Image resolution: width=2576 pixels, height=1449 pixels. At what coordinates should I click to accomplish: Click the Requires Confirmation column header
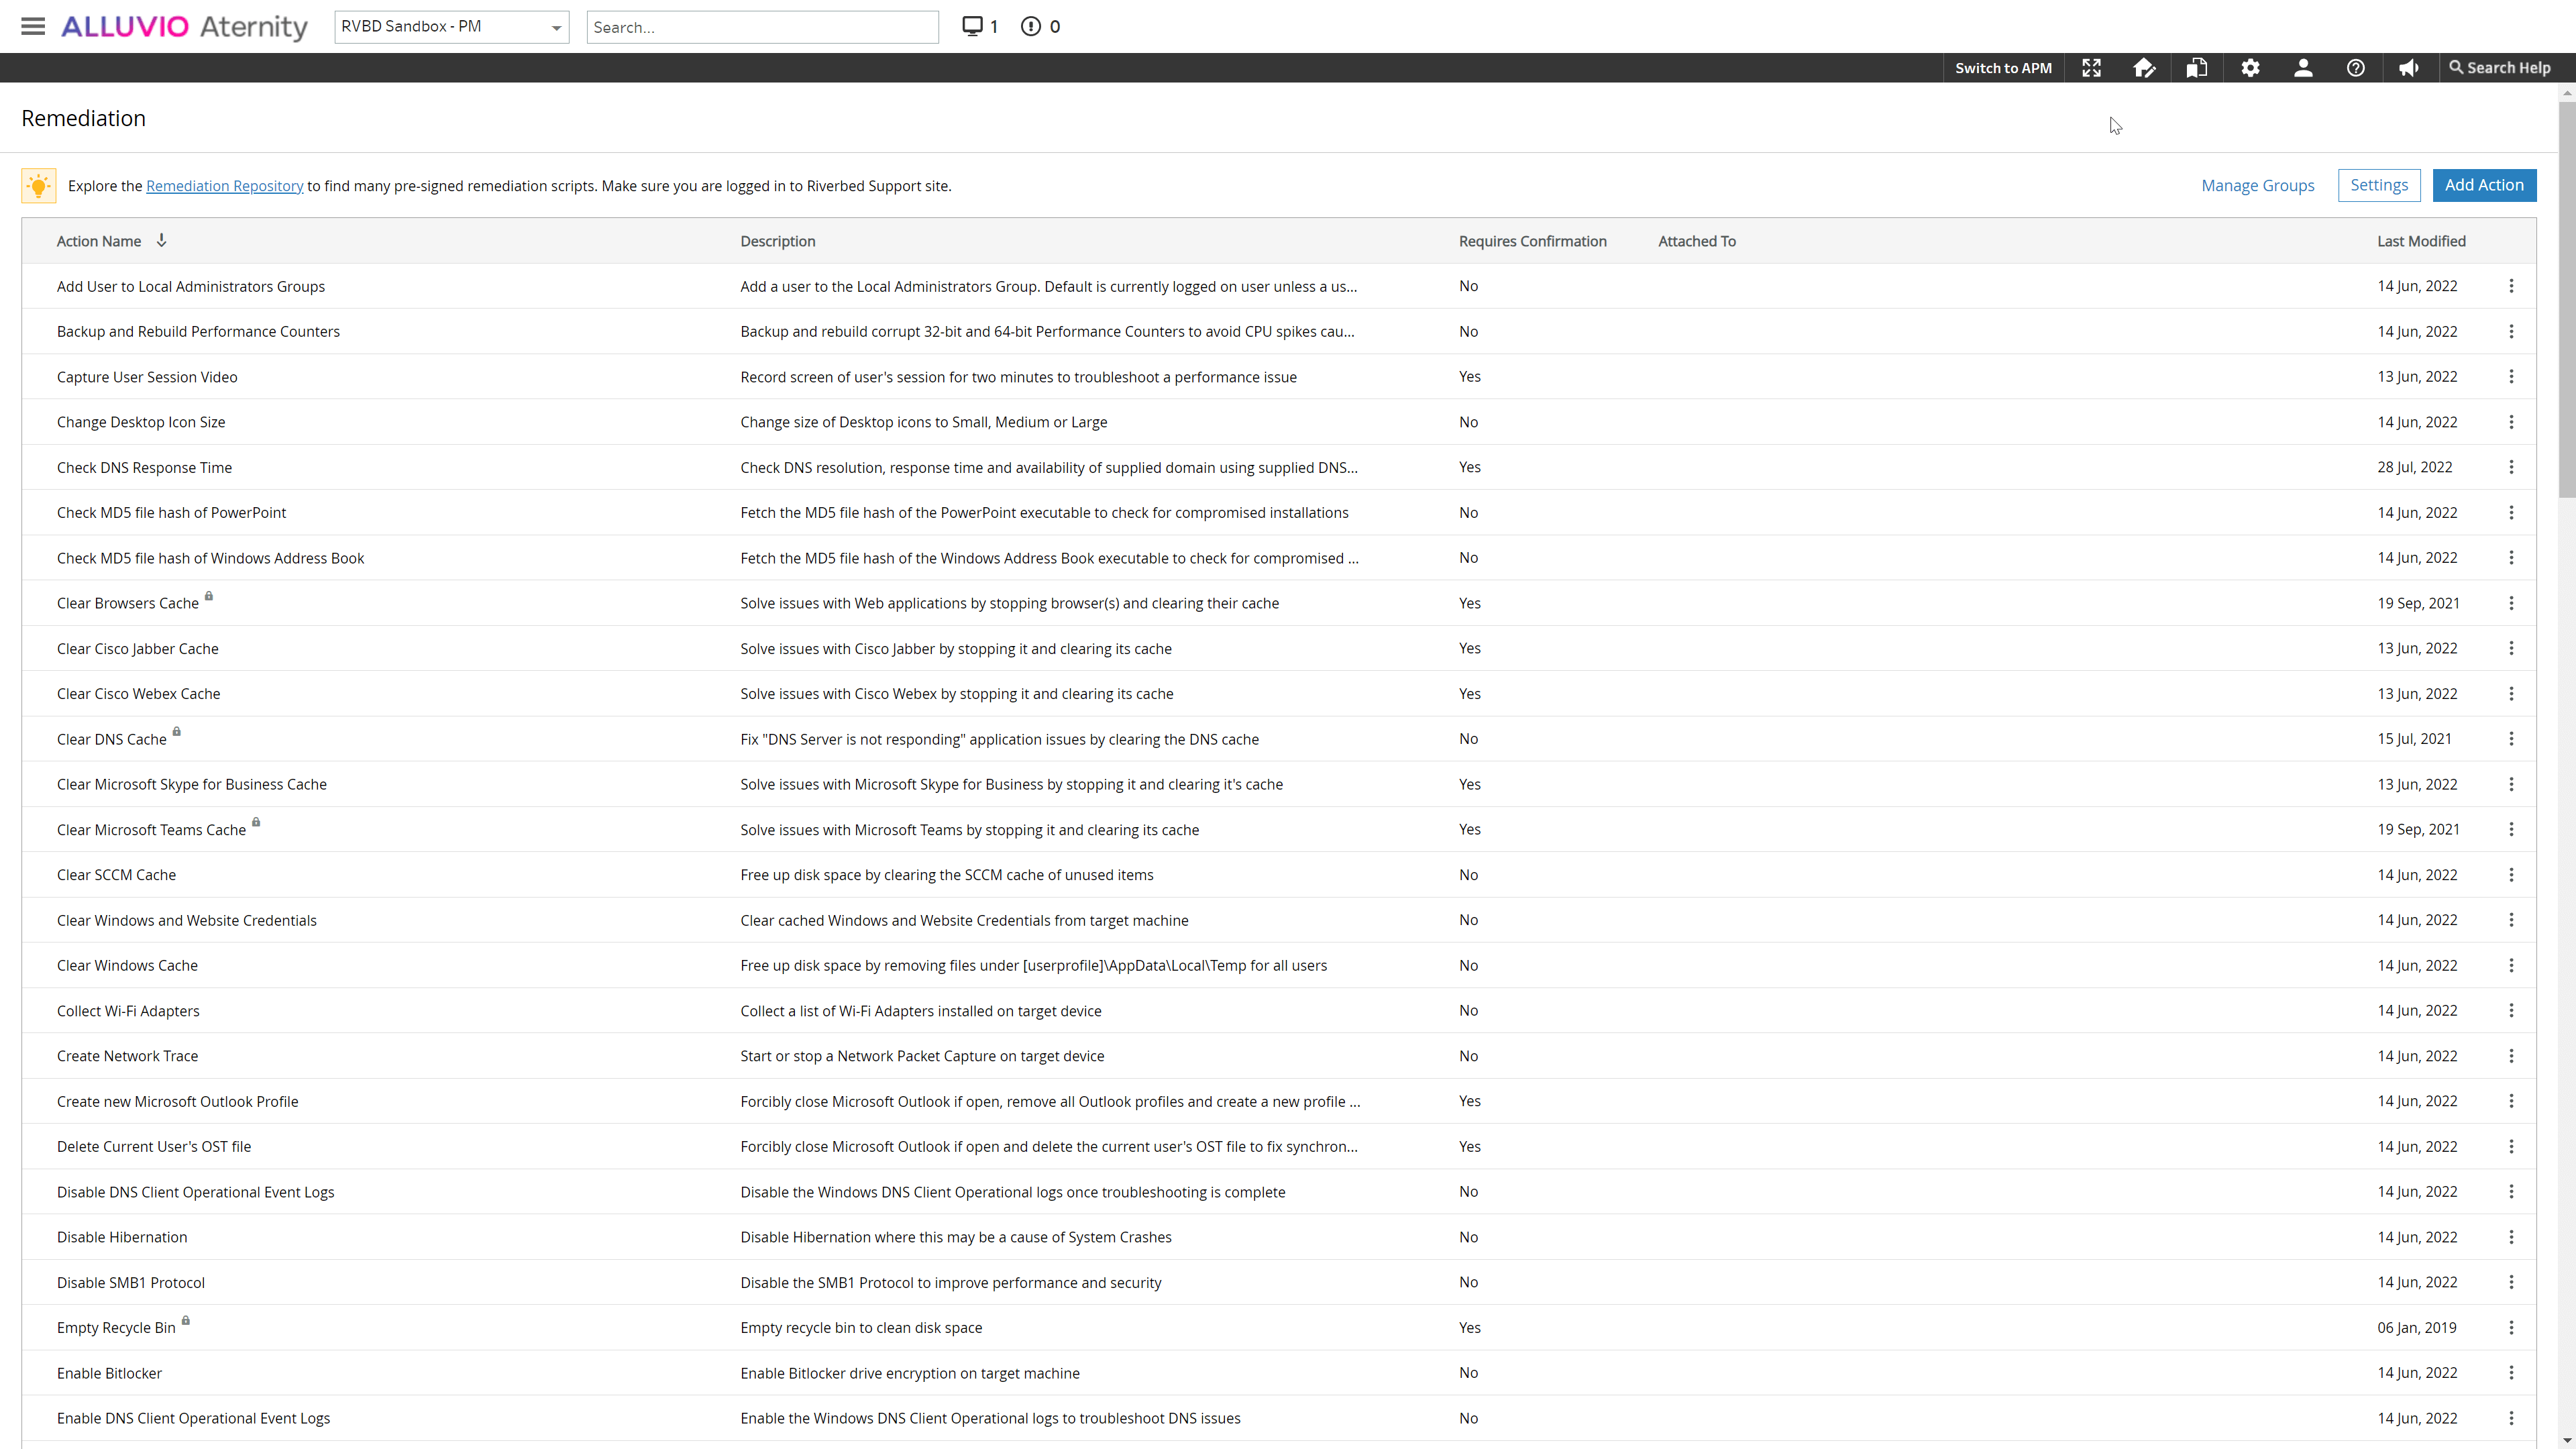(1532, 241)
